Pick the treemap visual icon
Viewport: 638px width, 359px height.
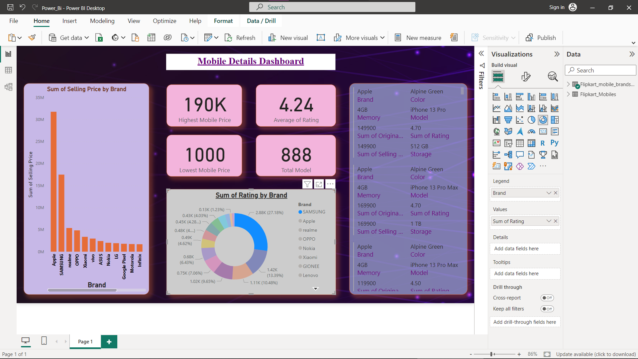pyautogui.click(x=555, y=120)
